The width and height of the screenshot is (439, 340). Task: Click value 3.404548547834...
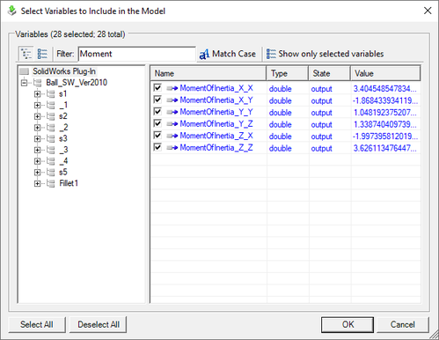(x=384, y=88)
